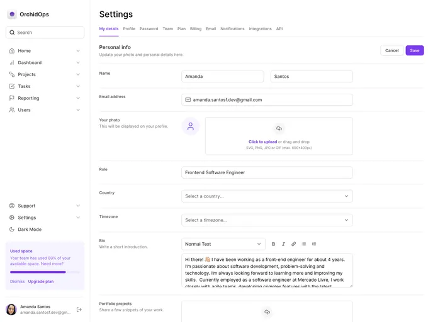Open the Normal Text style dropdown
Viewport: 433px width, 322px height.
coord(223,244)
